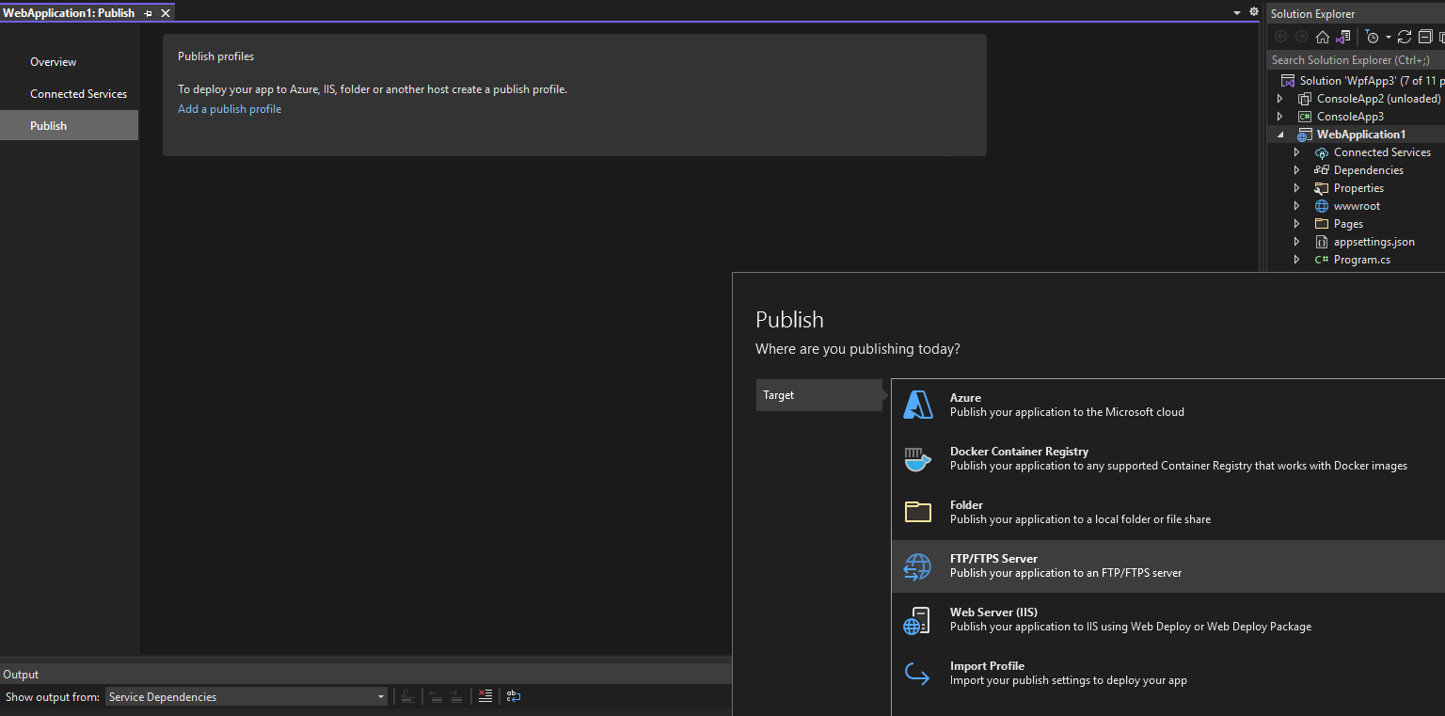Image resolution: width=1445 pixels, height=716 pixels.
Task: Collapse All in Solution Explorer toolbar
Action: click(1425, 37)
